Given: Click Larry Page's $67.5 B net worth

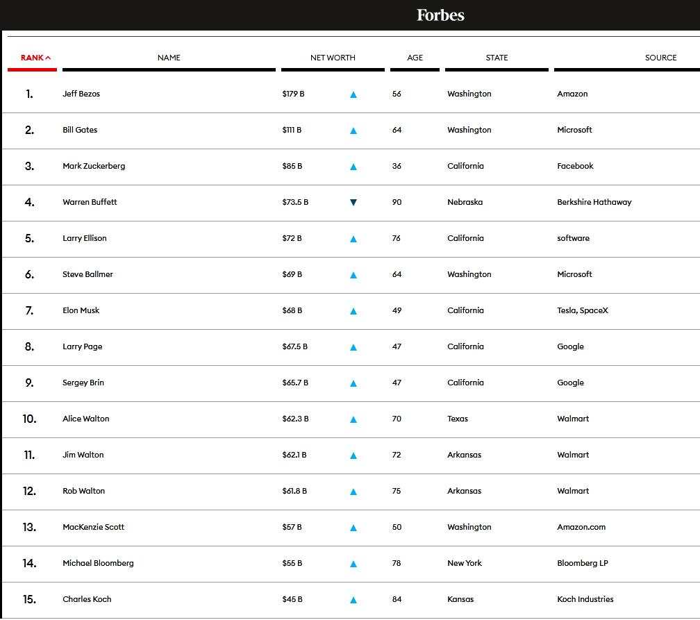Looking at the screenshot, I should tap(294, 346).
